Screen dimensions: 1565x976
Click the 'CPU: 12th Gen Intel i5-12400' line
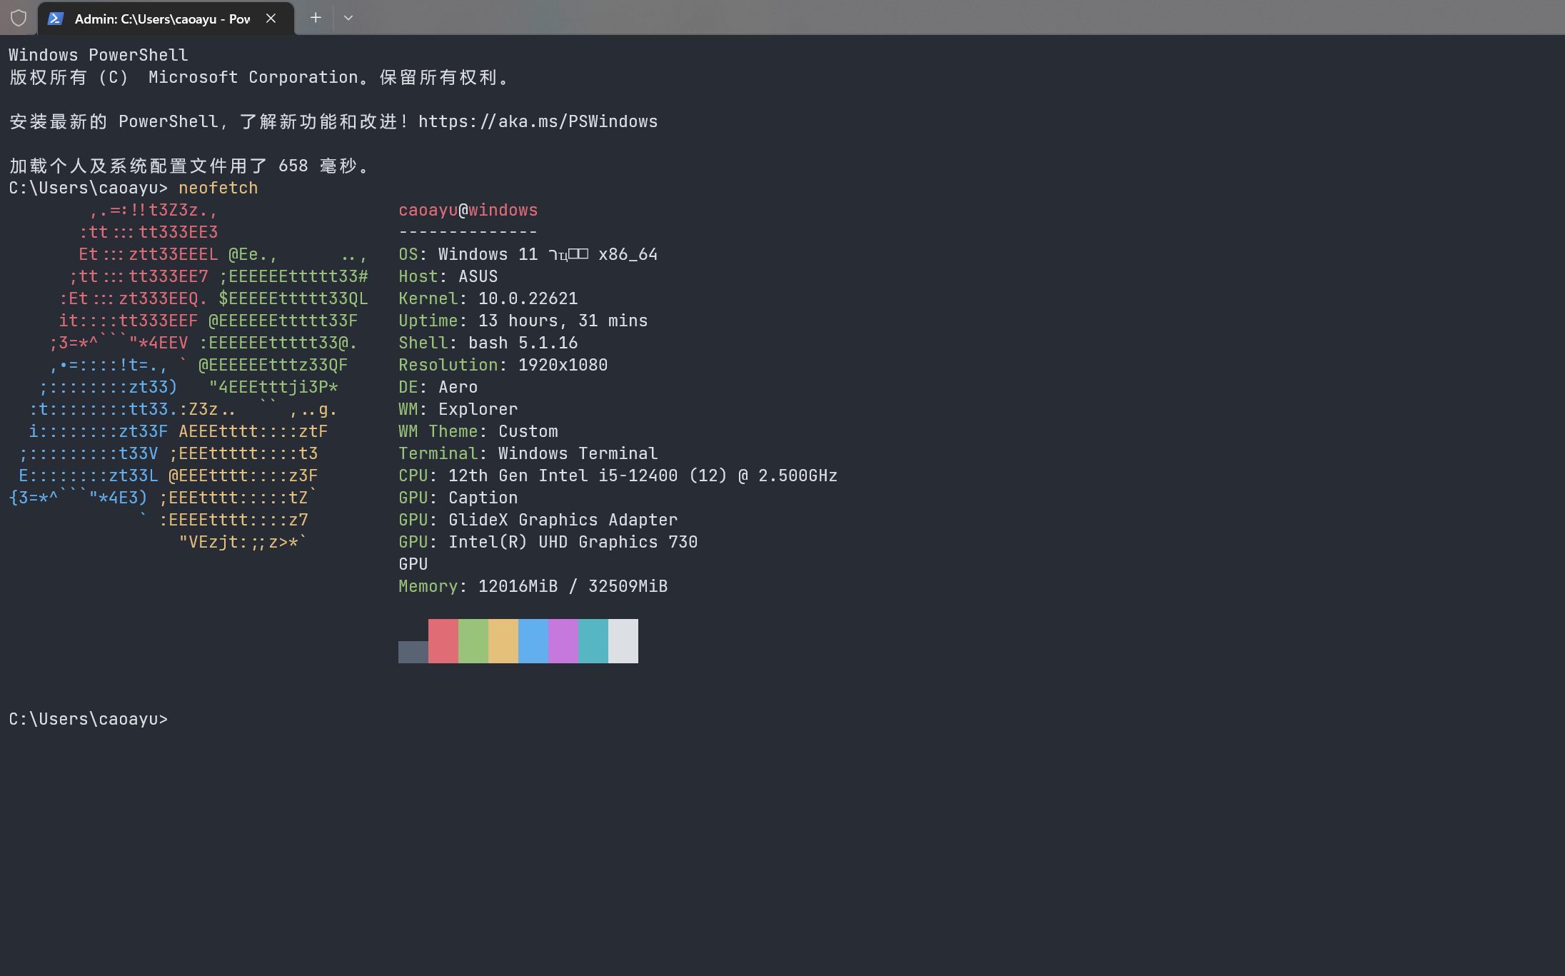[x=618, y=476]
